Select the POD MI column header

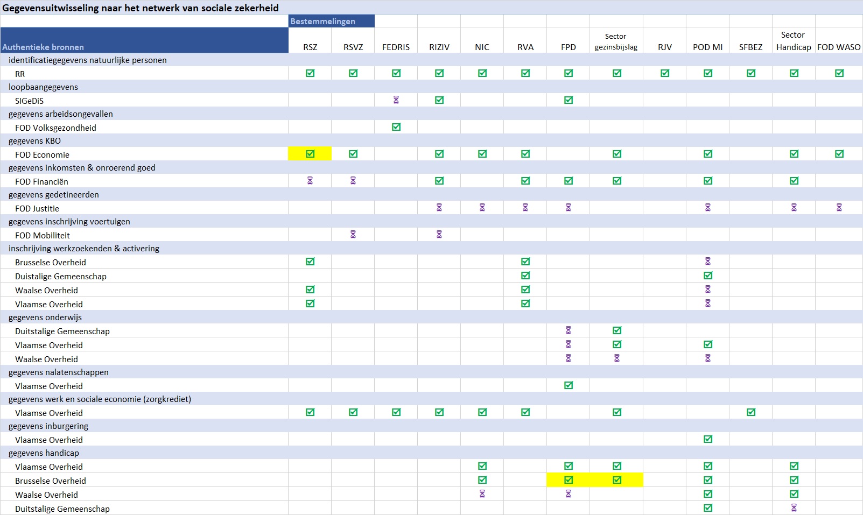(707, 47)
